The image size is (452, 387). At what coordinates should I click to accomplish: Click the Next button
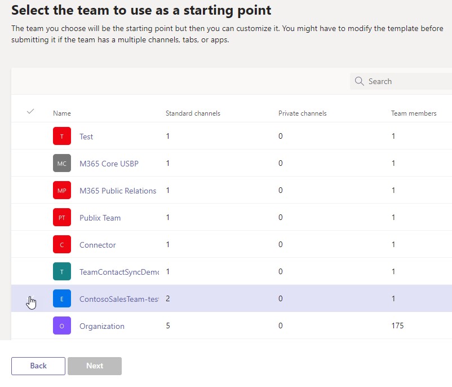[x=95, y=366]
